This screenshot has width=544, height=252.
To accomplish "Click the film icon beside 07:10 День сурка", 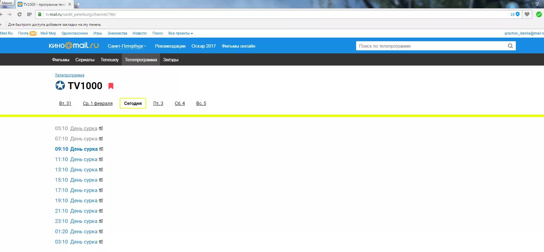I will point(101,139).
